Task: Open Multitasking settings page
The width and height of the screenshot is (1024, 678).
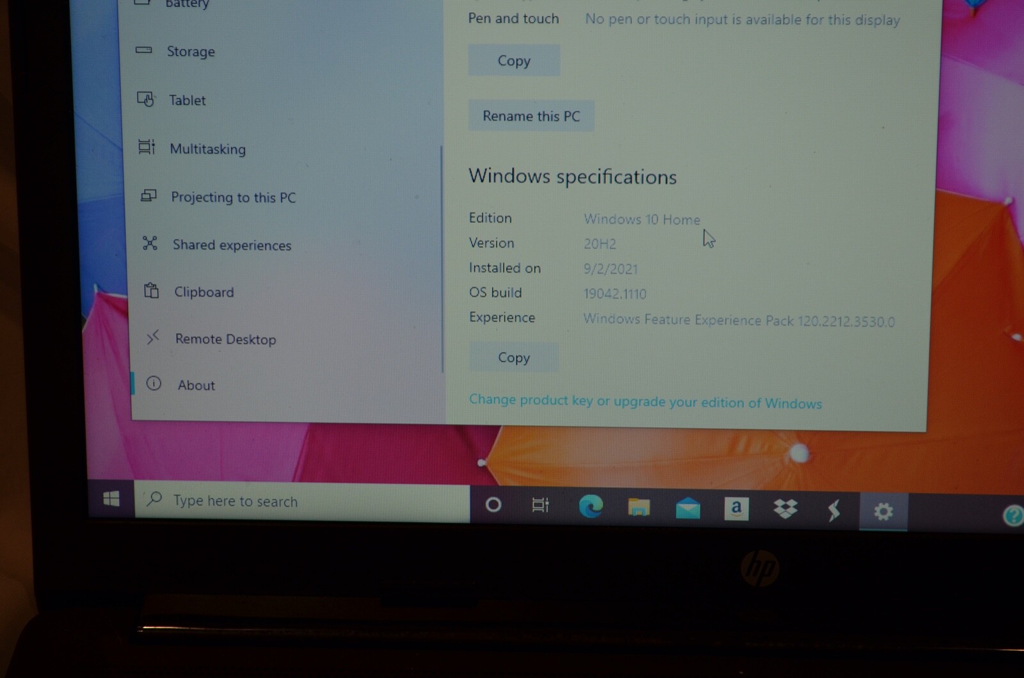Action: point(207,149)
